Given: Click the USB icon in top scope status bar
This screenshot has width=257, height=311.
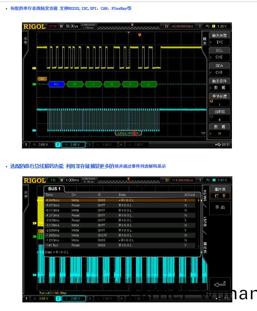Looking at the screenshot, I should click(218, 145).
